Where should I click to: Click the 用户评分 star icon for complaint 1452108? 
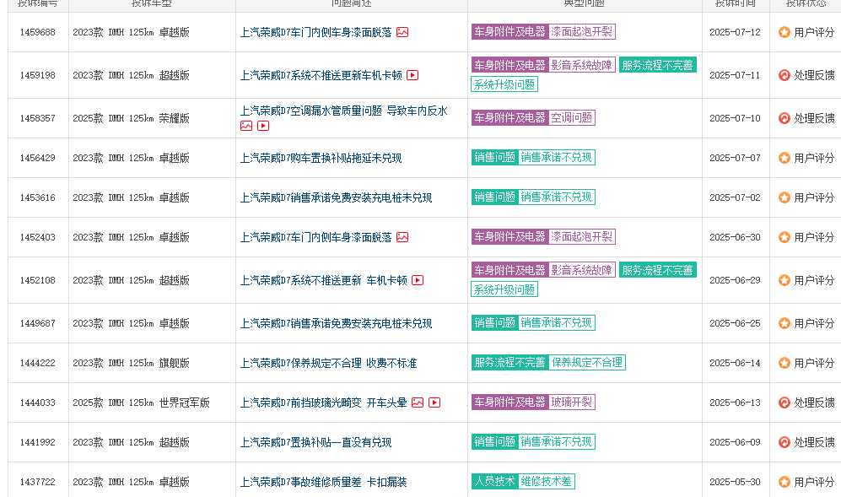coord(784,280)
